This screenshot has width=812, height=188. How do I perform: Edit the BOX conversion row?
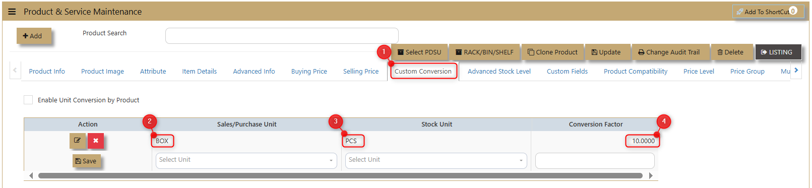click(78, 141)
